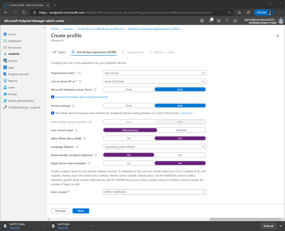Collapse the sidebar with double-chevron icon
285x231 pixels.
[x=44, y=28]
